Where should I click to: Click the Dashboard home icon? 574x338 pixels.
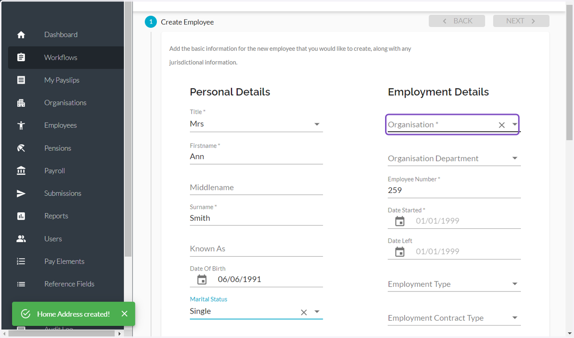click(x=21, y=35)
